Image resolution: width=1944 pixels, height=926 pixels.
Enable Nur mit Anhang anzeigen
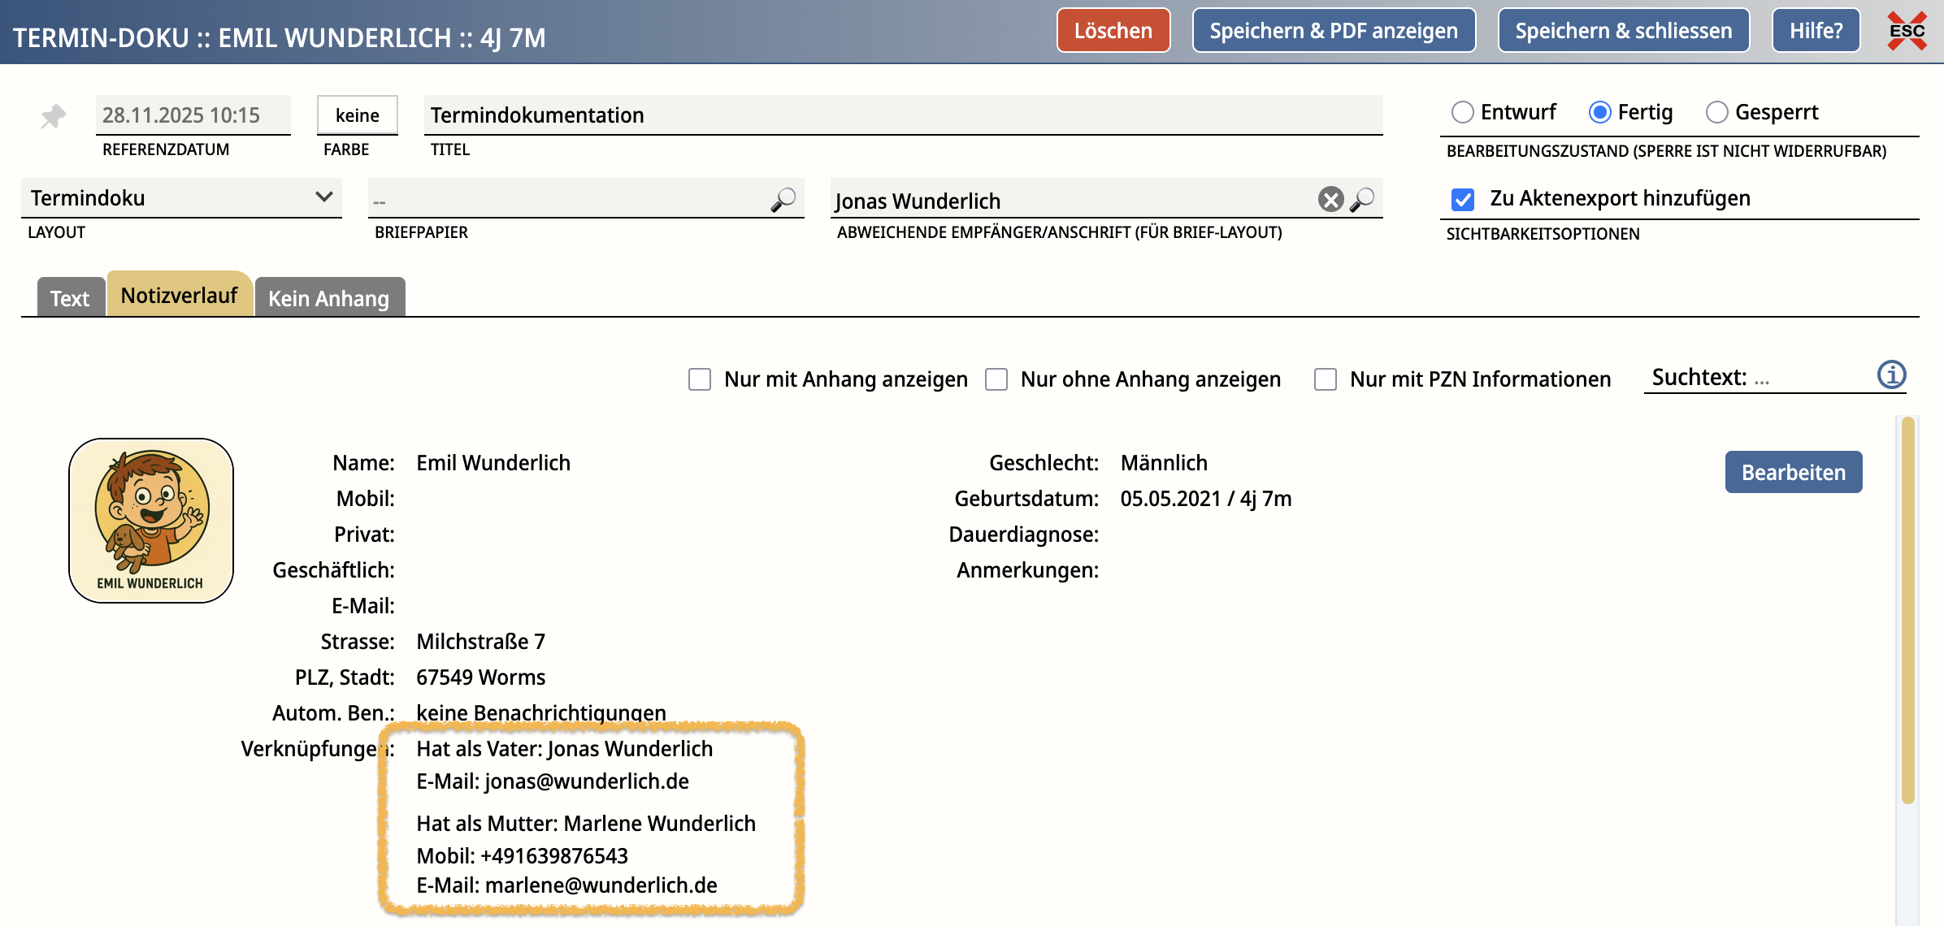coord(700,379)
